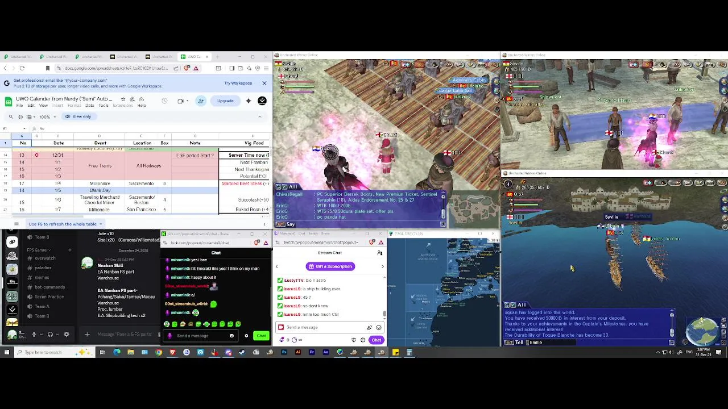Viewport: 728px width, 409px height.
Task: Select the bot-commands channel in Discord
Action: 49,287
